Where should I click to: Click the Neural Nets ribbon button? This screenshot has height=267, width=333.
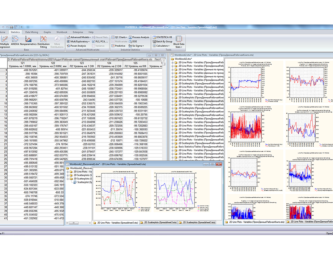[100, 37]
